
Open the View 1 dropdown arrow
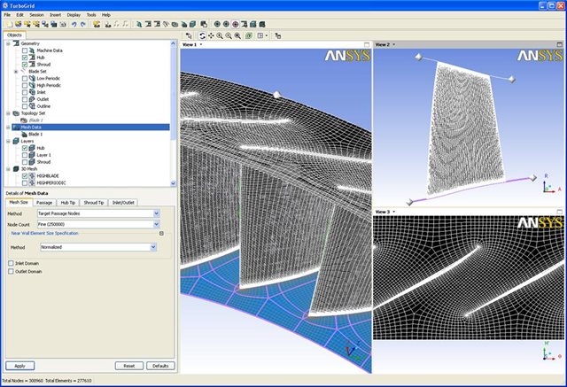(x=201, y=44)
